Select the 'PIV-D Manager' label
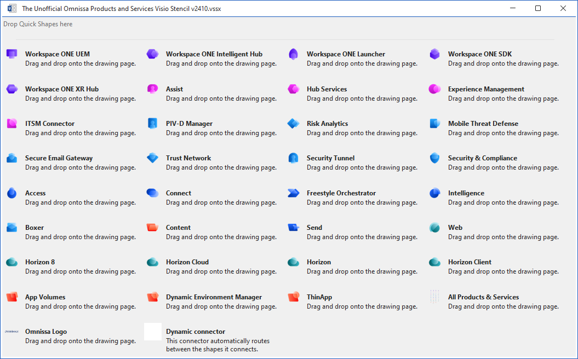Image resolution: width=578 pixels, height=359 pixels. pos(189,124)
